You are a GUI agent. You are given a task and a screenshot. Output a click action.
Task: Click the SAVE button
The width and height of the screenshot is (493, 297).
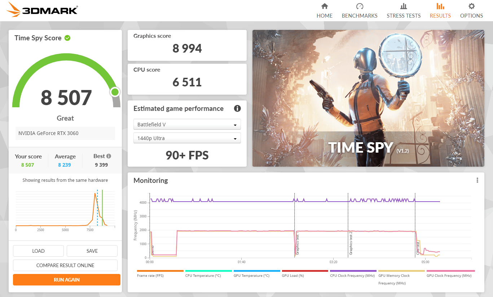tap(92, 251)
